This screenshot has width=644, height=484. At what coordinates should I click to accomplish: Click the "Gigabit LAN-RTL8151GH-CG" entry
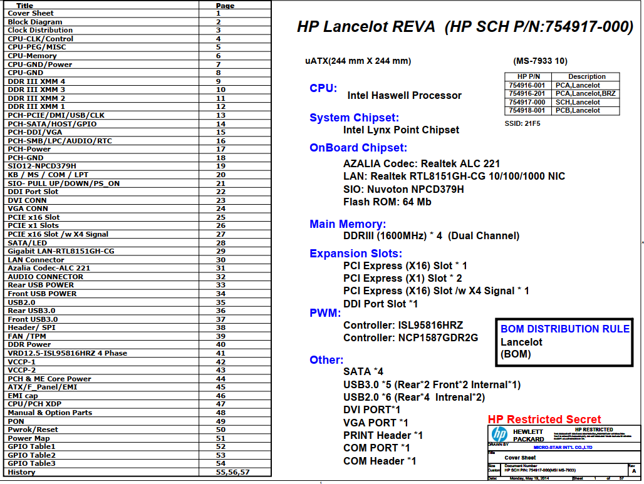tap(61, 251)
